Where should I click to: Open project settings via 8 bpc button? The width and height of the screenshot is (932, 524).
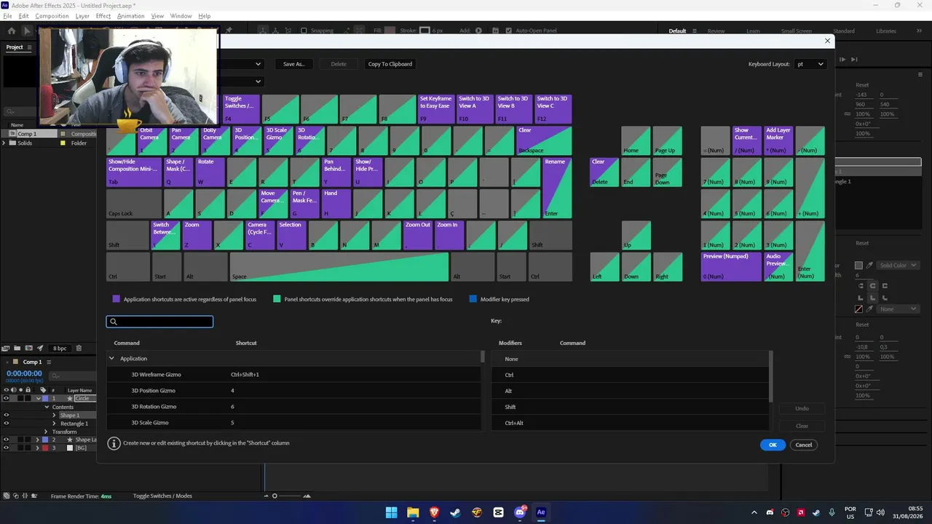click(60, 349)
